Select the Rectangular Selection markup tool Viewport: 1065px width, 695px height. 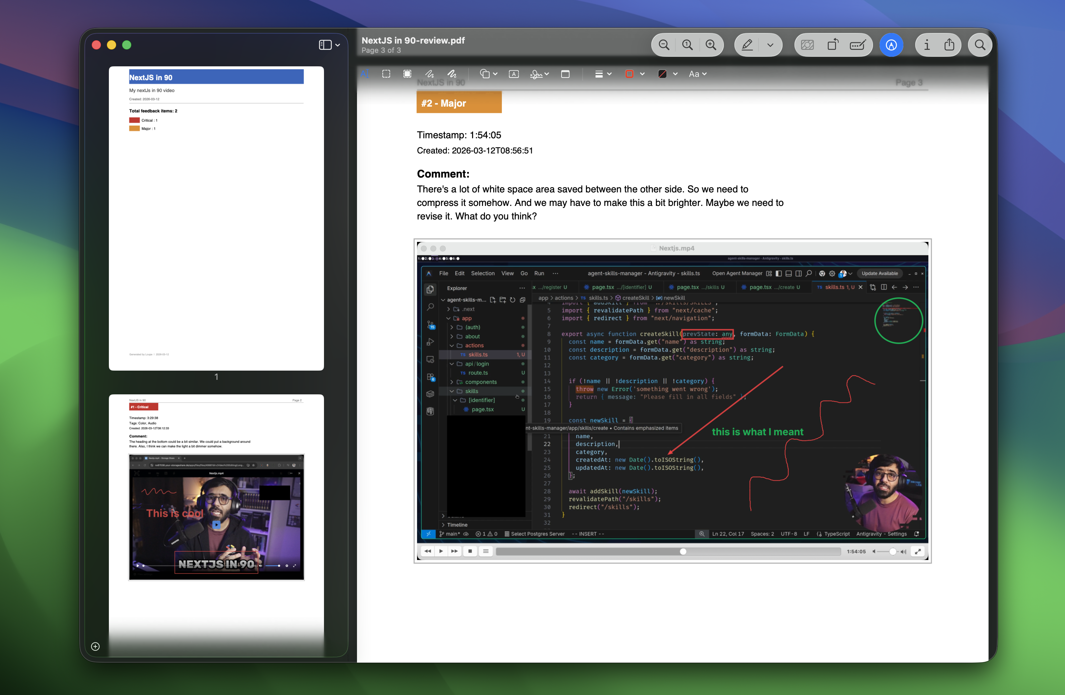coord(386,74)
